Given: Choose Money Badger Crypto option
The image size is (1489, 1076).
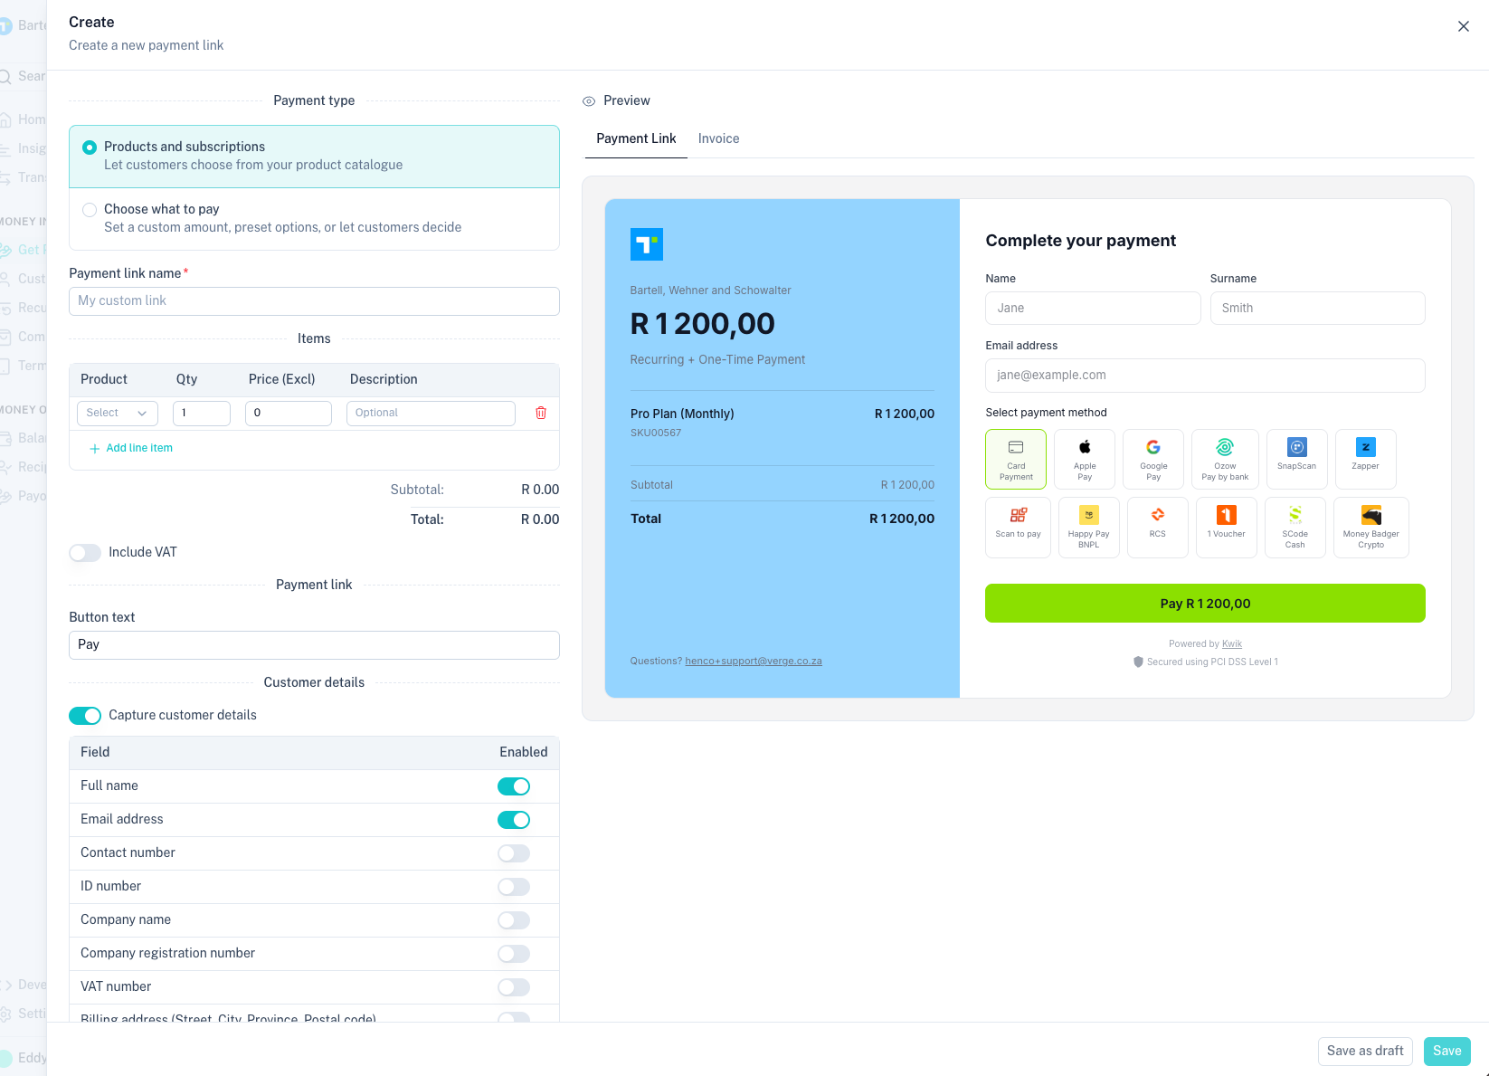Looking at the screenshot, I should pyautogui.click(x=1371, y=528).
